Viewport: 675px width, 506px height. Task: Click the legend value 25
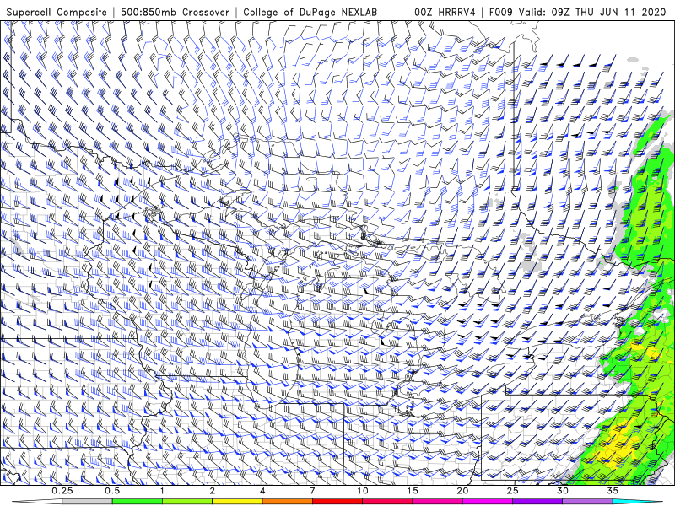(x=512, y=491)
